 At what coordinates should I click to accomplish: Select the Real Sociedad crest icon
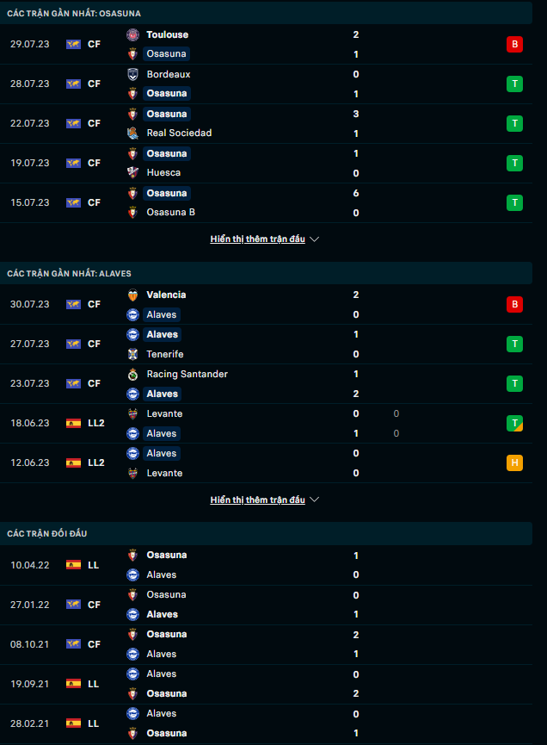tap(133, 133)
